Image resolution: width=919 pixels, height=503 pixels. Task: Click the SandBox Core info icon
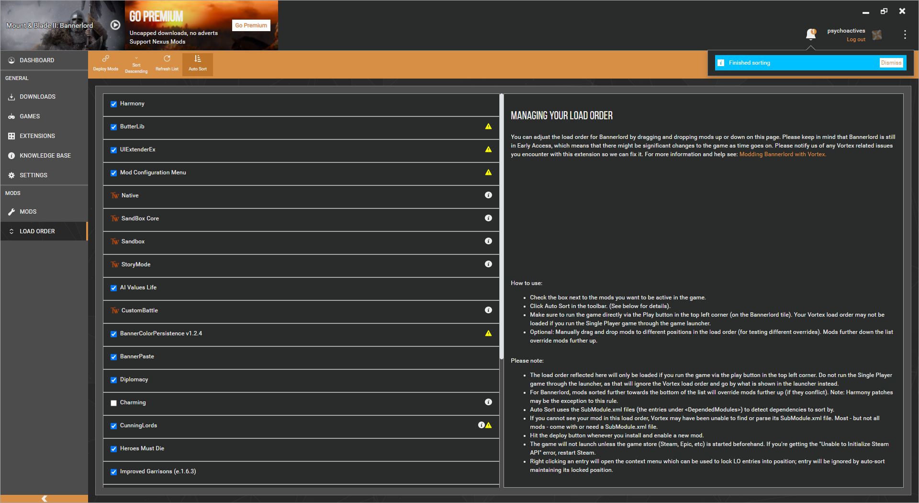(x=488, y=218)
